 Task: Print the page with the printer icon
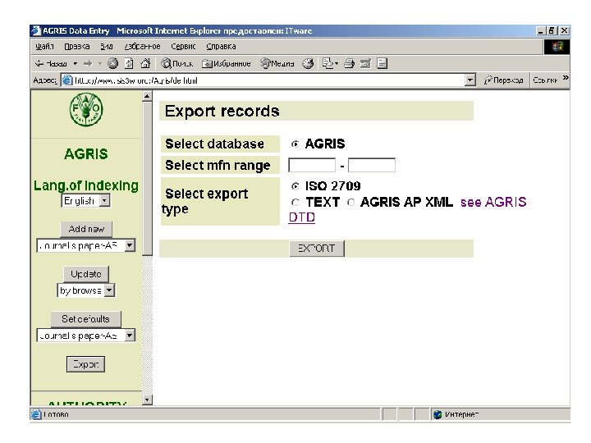350,64
